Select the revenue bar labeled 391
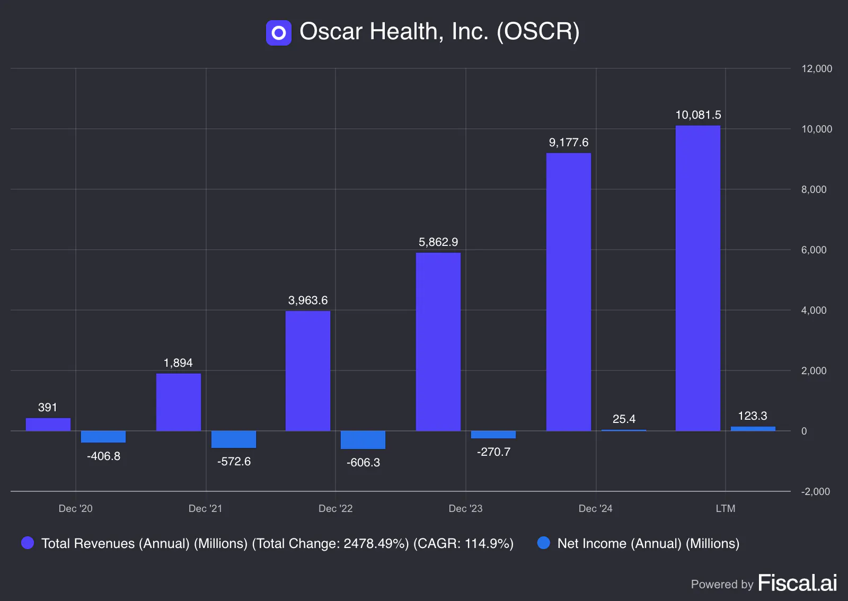The image size is (848, 601). pos(48,425)
